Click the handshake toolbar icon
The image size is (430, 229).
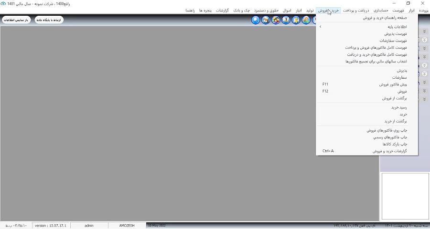click(306, 20)
